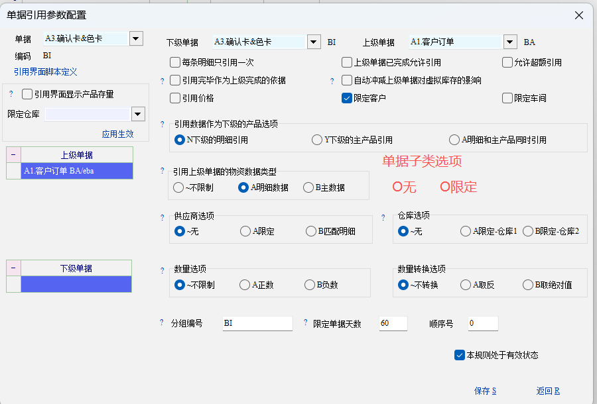Open help icon for 供应商选项 group
Screen dimensions: 597x404
[x=163, y=217]
